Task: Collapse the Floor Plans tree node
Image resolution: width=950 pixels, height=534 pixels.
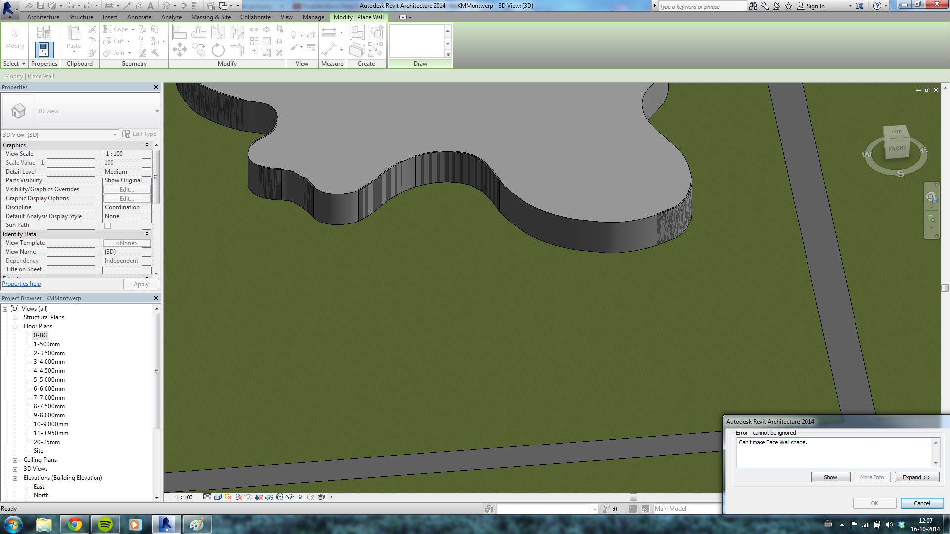Action: pyautogui.click(x=15, y=327)
